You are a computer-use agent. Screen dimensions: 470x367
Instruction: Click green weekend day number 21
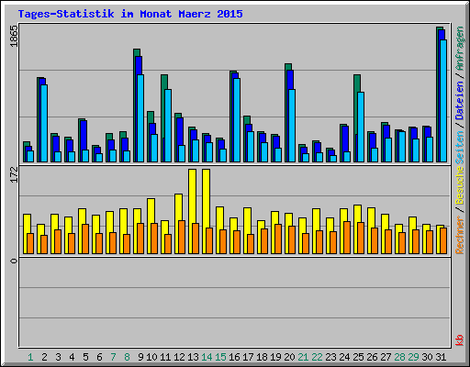point(303,357)
